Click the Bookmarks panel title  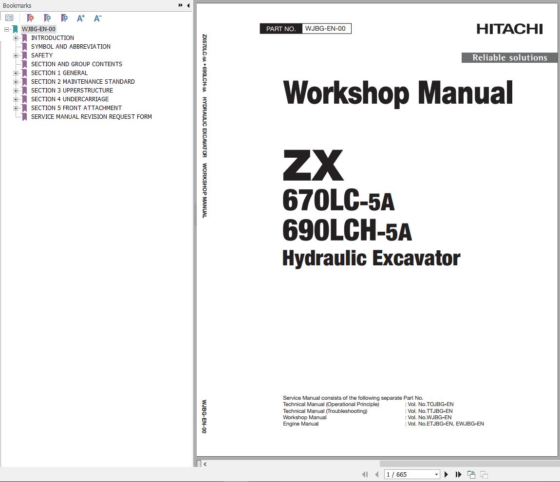tap(17, 5)
